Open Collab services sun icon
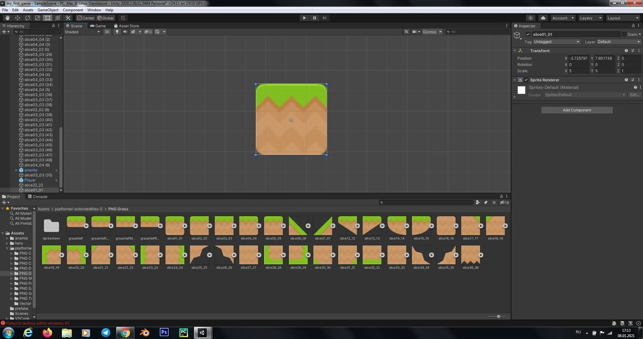This screenshot has width=643, height=339. [531, 18]
